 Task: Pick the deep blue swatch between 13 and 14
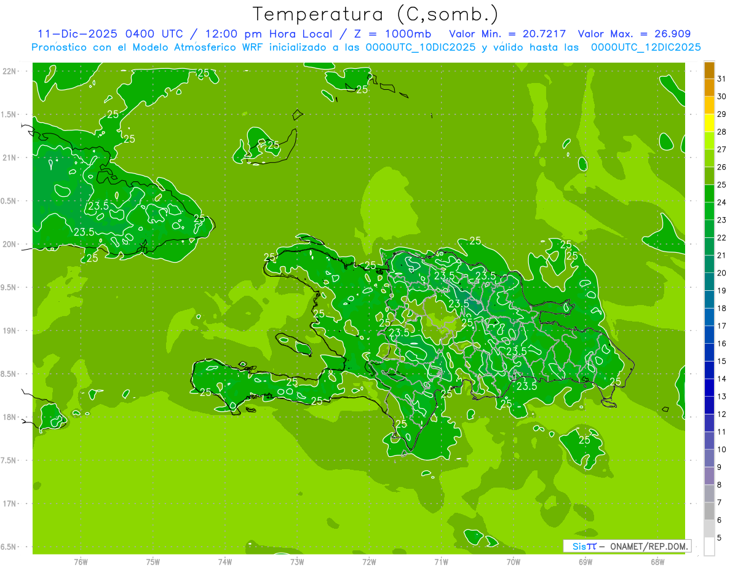pos(709,387)
